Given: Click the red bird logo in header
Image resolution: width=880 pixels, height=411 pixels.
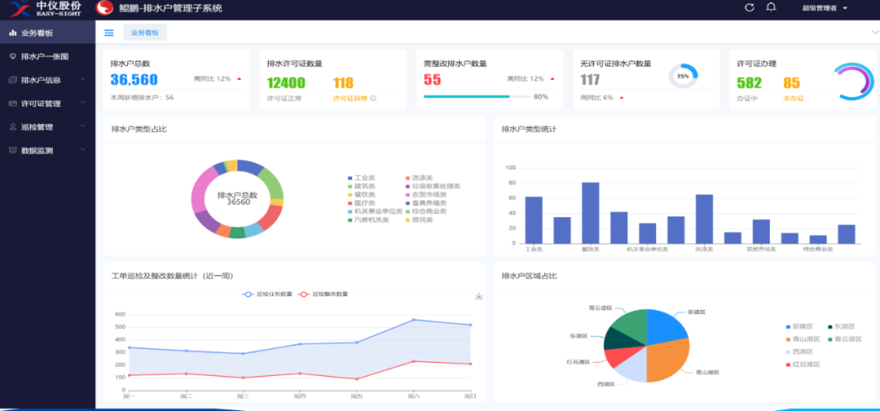Looking at the screenshot, I should coord(104,8).
